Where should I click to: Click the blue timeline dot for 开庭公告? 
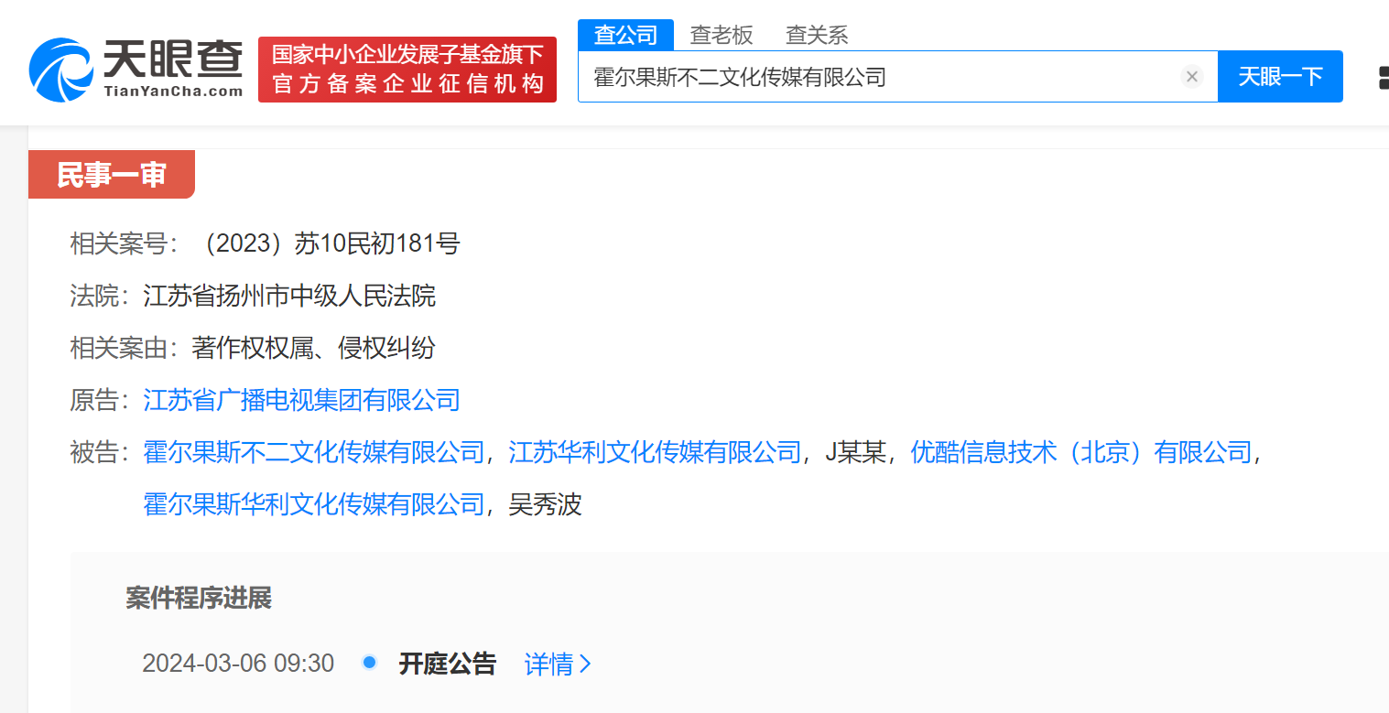pos(369,662)
